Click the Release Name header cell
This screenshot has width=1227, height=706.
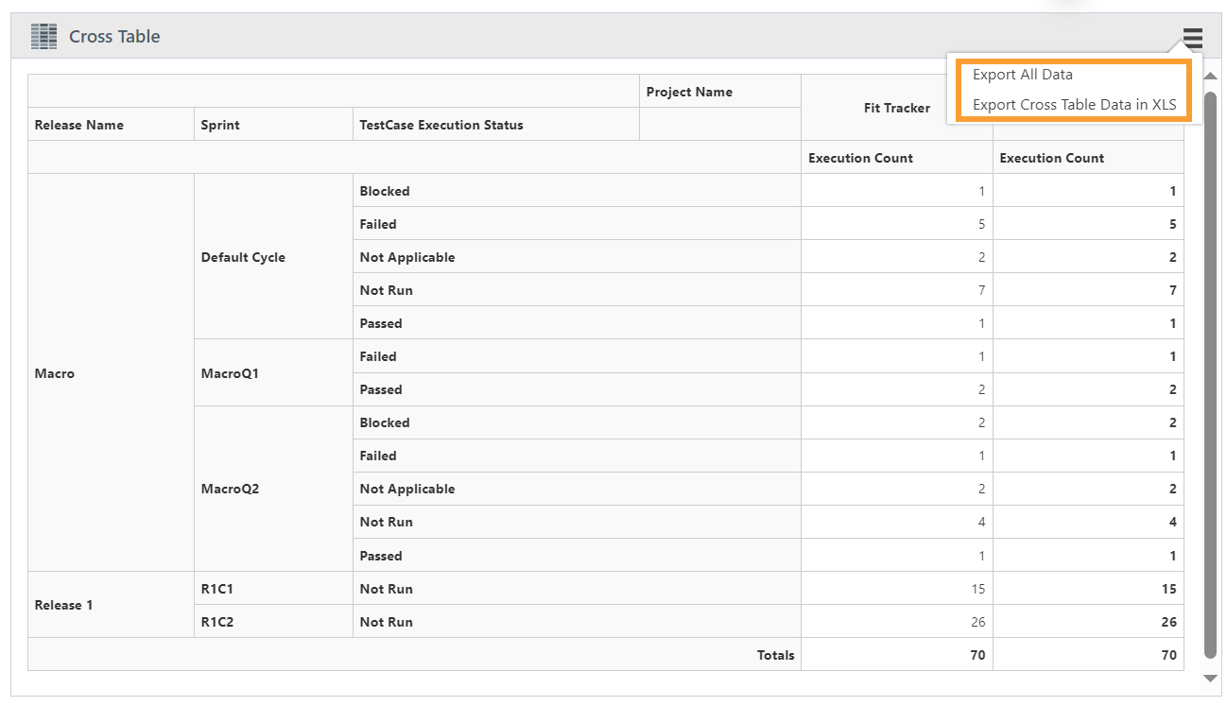(78, 124)
